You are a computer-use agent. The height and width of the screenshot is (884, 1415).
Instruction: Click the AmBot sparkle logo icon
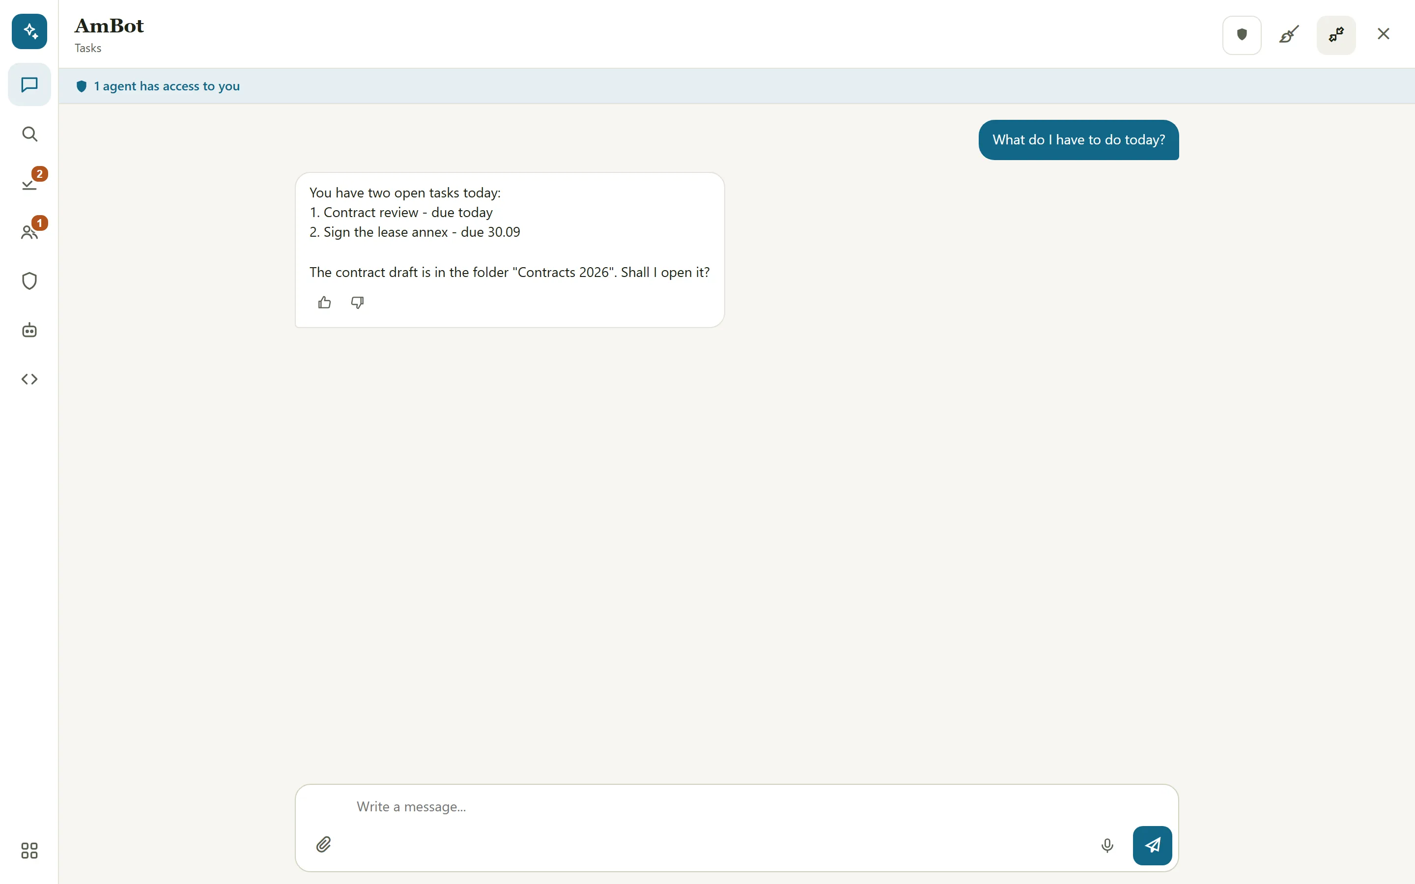[29, 31]
